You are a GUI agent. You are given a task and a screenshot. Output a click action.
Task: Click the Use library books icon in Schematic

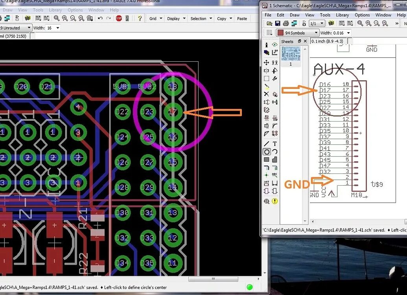[x=331, y=23]
